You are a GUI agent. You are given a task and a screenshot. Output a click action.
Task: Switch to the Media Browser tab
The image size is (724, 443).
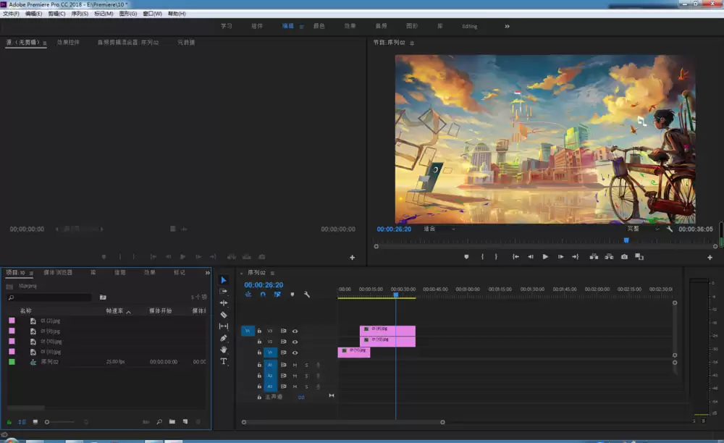[x=58, y=273]
